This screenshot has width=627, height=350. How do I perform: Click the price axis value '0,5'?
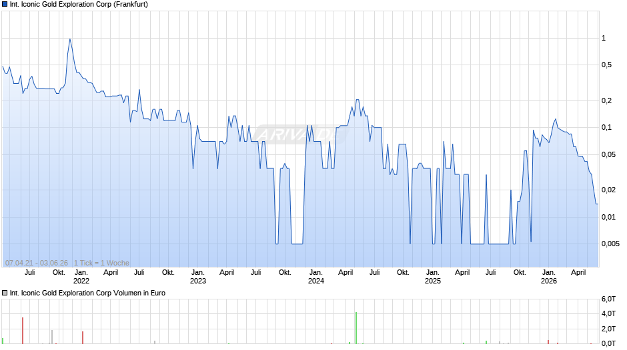pos(606,65)
